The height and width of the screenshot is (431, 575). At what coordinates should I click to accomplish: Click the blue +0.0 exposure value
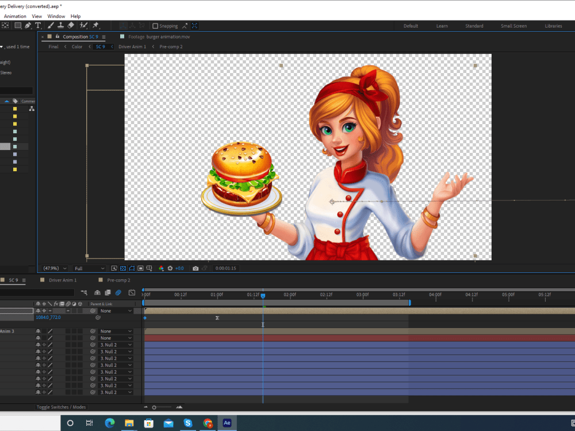coord(179,268)
